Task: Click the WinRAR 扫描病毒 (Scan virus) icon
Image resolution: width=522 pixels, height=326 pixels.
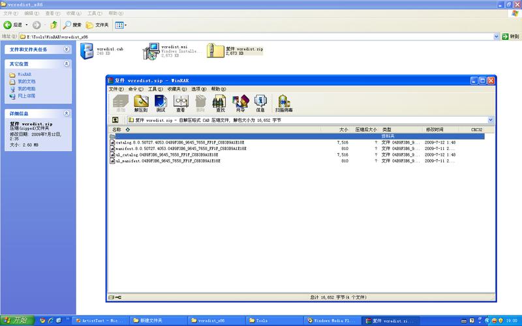Action: (284, 104)
